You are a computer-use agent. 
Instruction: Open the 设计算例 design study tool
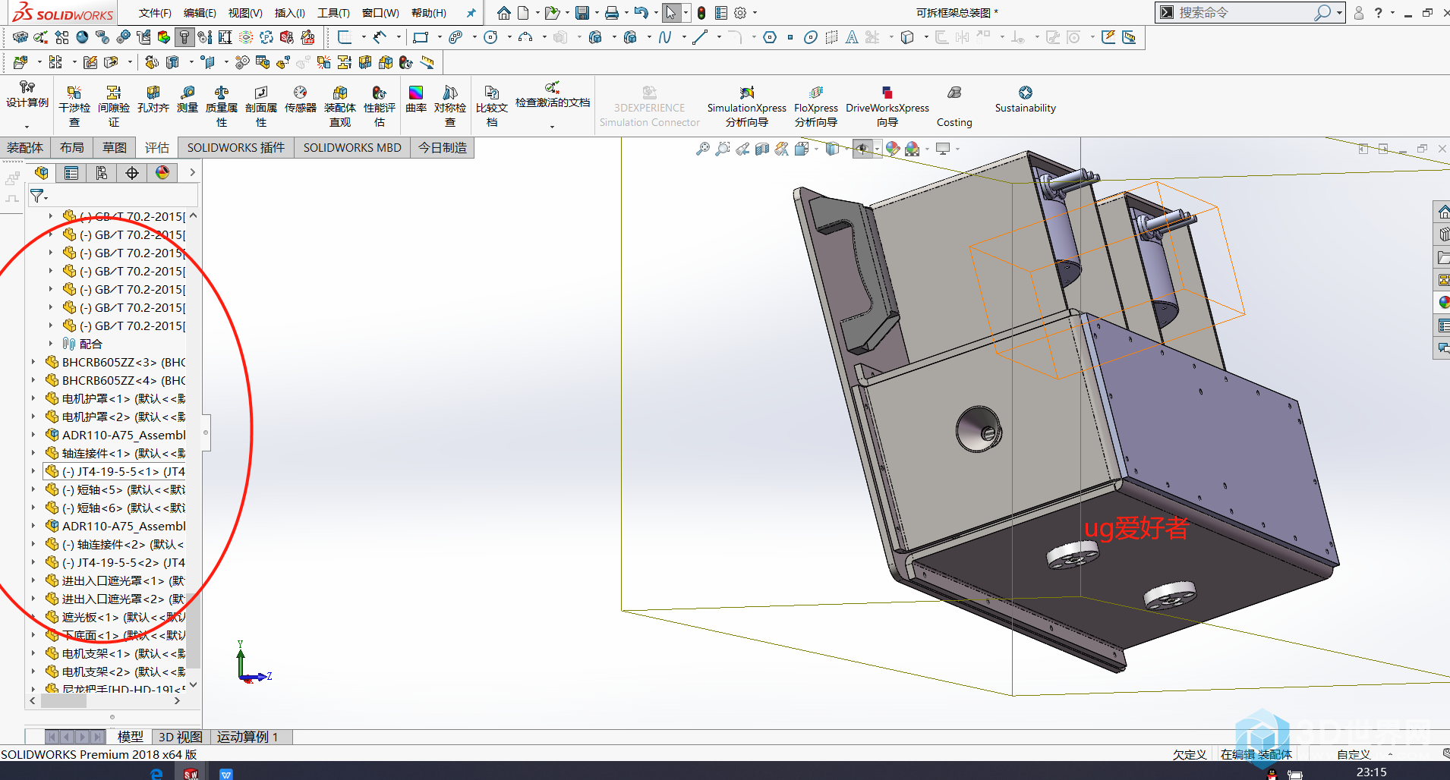point(27,95)
